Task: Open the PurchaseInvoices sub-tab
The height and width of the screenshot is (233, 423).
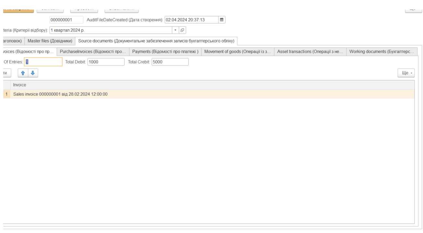Action: point(93,52)
